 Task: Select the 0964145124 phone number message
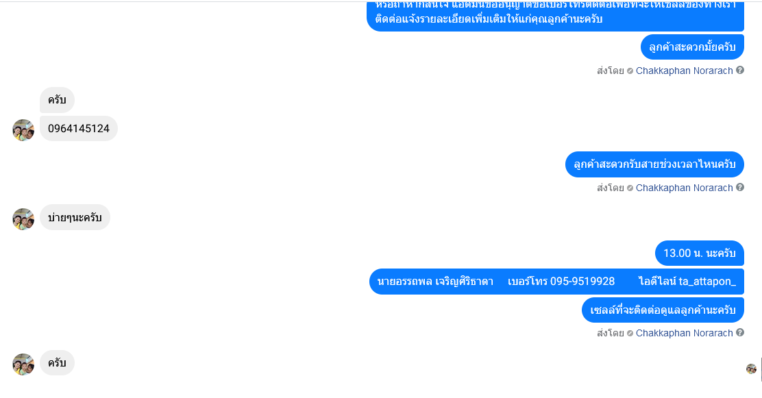pos(79,128)
